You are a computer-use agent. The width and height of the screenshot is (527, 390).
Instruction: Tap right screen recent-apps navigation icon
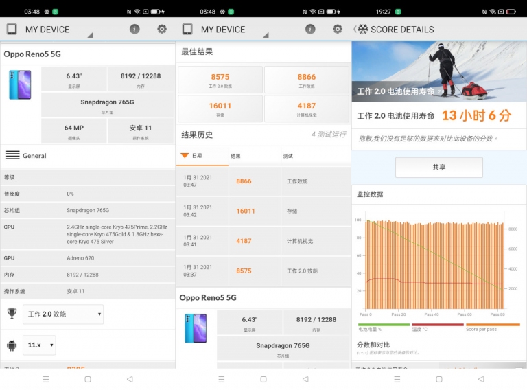click(x=397, y=379)
